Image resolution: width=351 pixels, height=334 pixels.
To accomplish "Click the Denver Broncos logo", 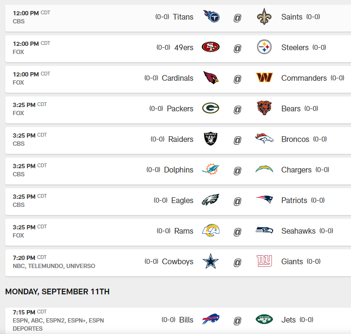I will tap(264, 139).
